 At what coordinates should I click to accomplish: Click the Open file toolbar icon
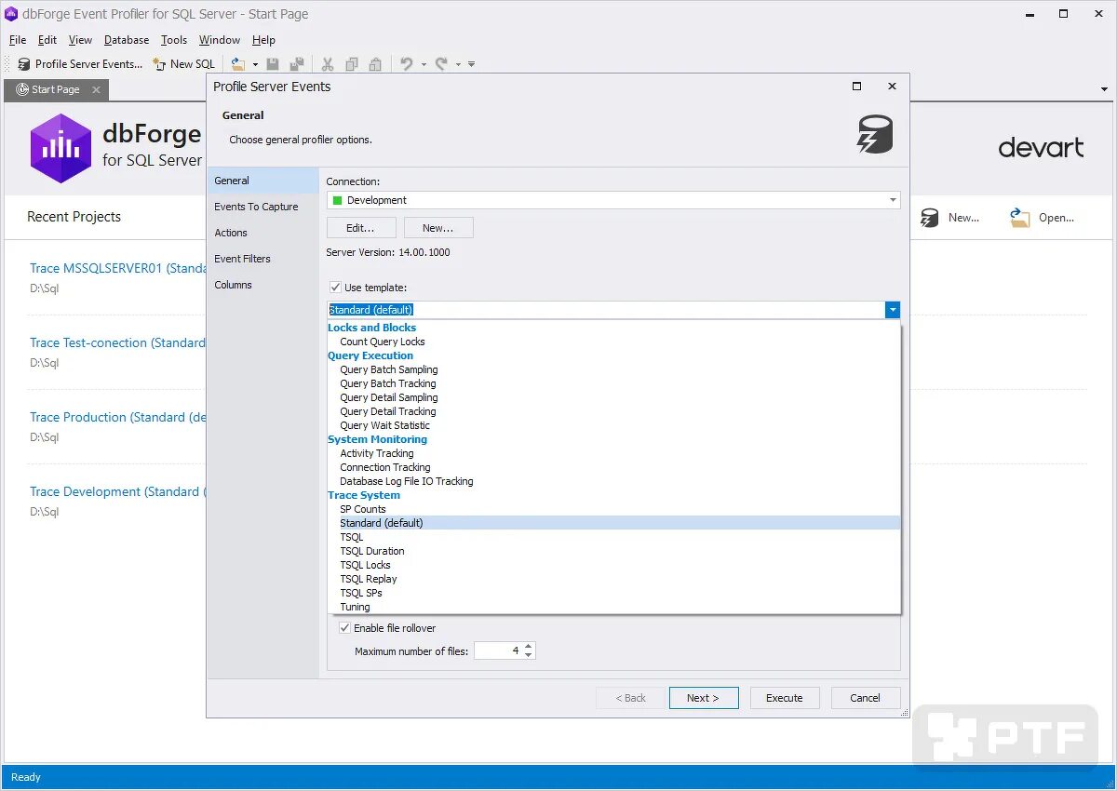coord(238,64)
